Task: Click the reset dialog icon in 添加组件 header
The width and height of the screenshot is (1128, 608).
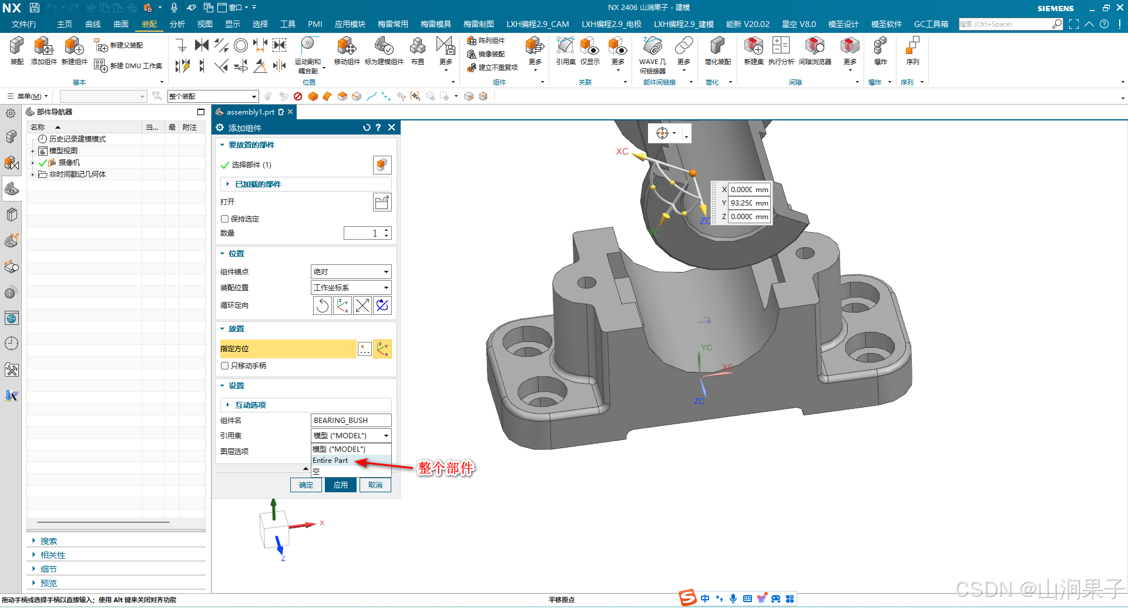Action: click(367, 127)
